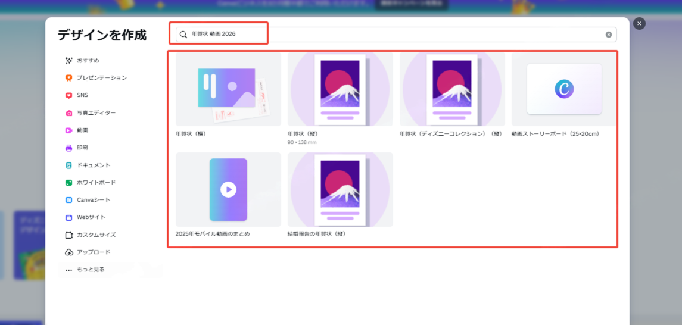Clear the search field with the x icon
Image resolution: width=682 pixels, height=325 pixels.
[x=609, y=35]
